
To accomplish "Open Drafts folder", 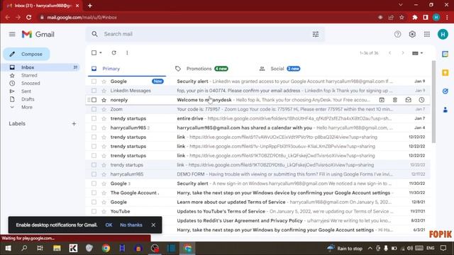I will click(x=28, y=99).
